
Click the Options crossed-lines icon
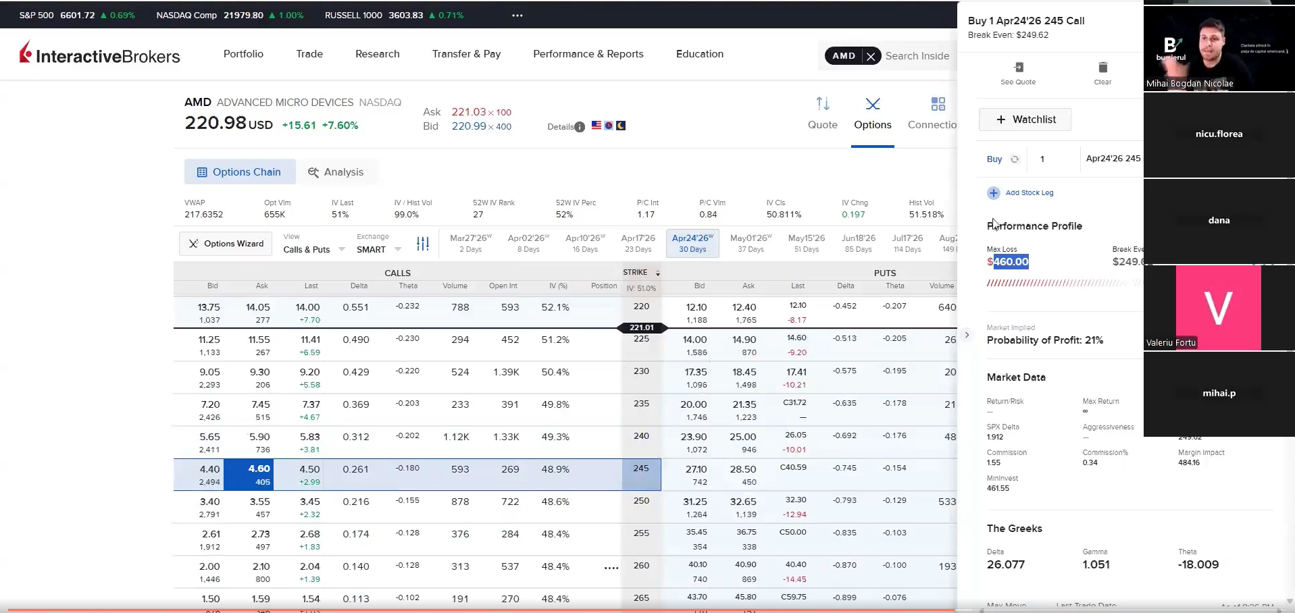[x=872, y=104]
